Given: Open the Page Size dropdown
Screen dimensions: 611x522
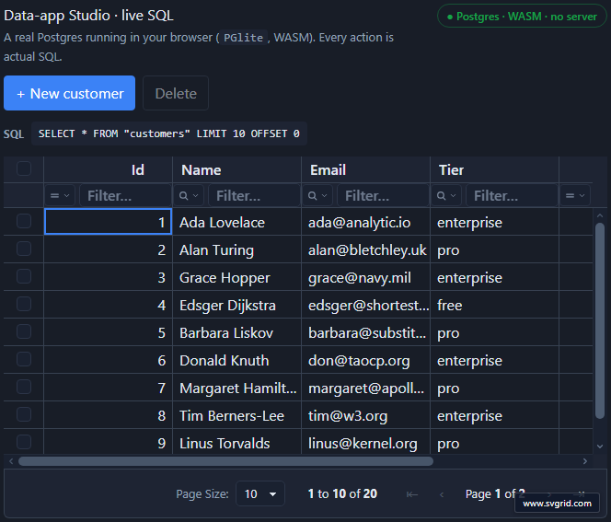Looking at the screenshot, I should pos(260,494).
